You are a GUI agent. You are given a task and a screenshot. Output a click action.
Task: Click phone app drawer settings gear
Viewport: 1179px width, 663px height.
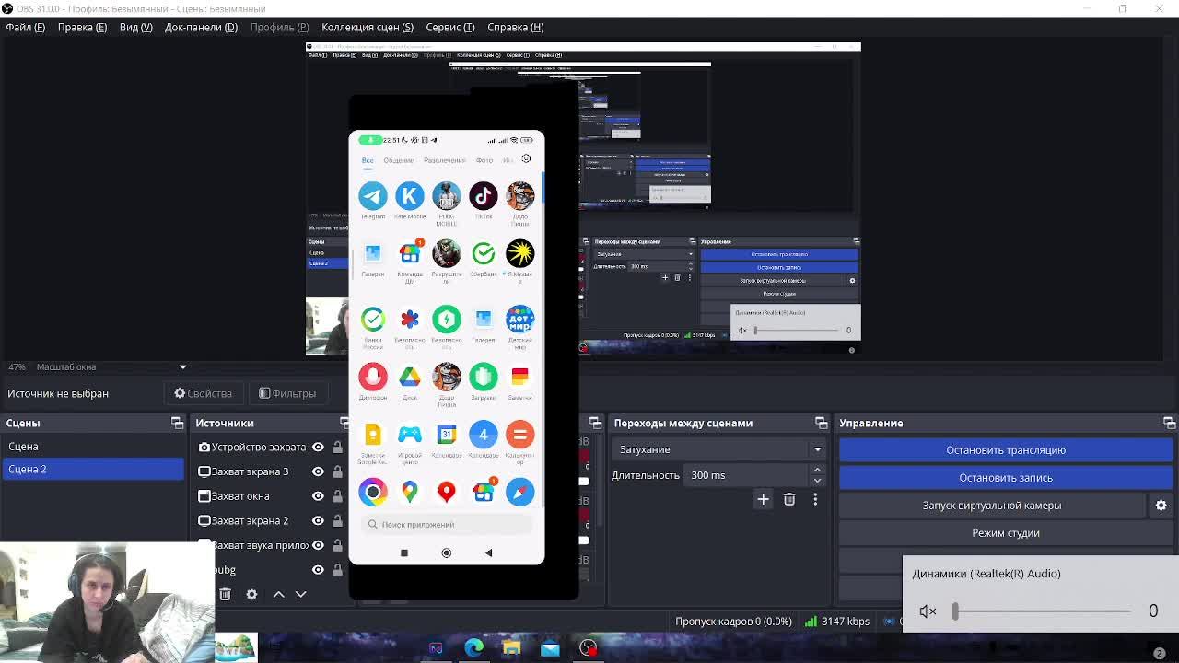[x=526, y=158]
